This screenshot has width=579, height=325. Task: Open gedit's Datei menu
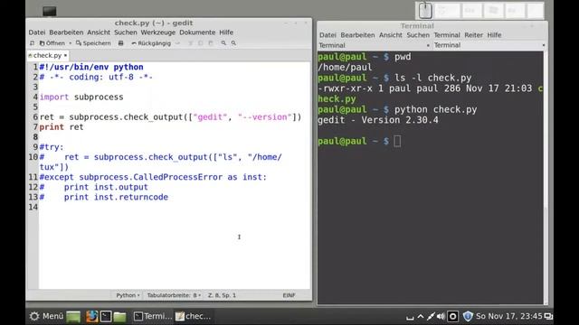pyautogui.click(x=37, y=32)
